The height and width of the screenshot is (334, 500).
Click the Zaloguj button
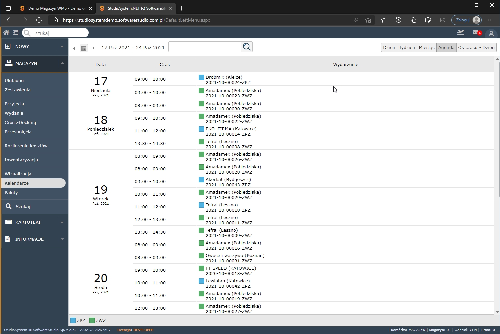[x=466, y=20]
